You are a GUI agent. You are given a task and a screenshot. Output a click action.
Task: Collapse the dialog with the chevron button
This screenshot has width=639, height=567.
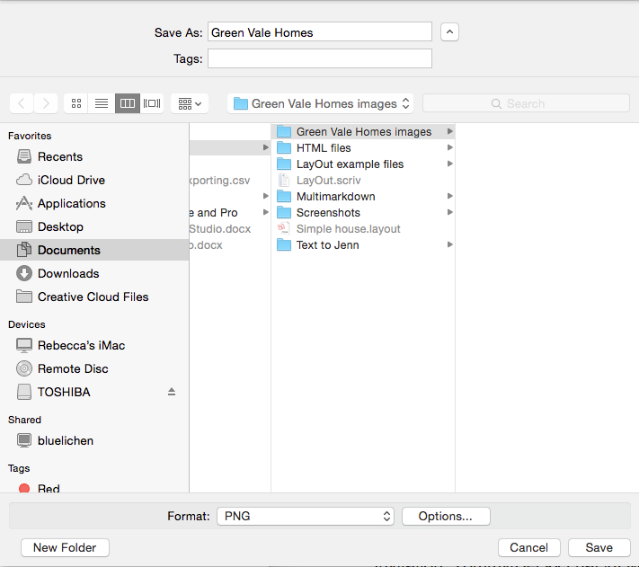pos(449,31)
